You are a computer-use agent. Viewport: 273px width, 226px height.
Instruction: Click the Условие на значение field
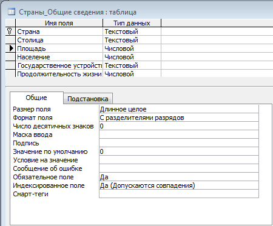(179, 160)
